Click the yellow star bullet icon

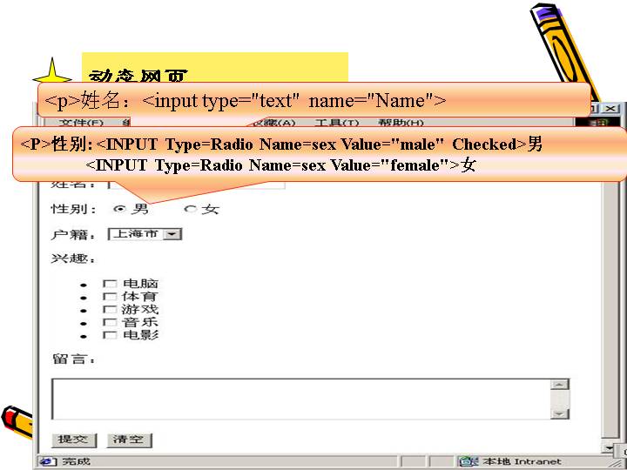point(57,74)
